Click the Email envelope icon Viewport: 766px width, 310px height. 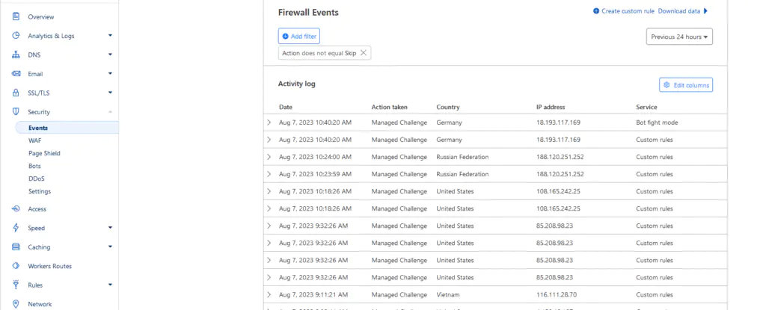[16, 74]
